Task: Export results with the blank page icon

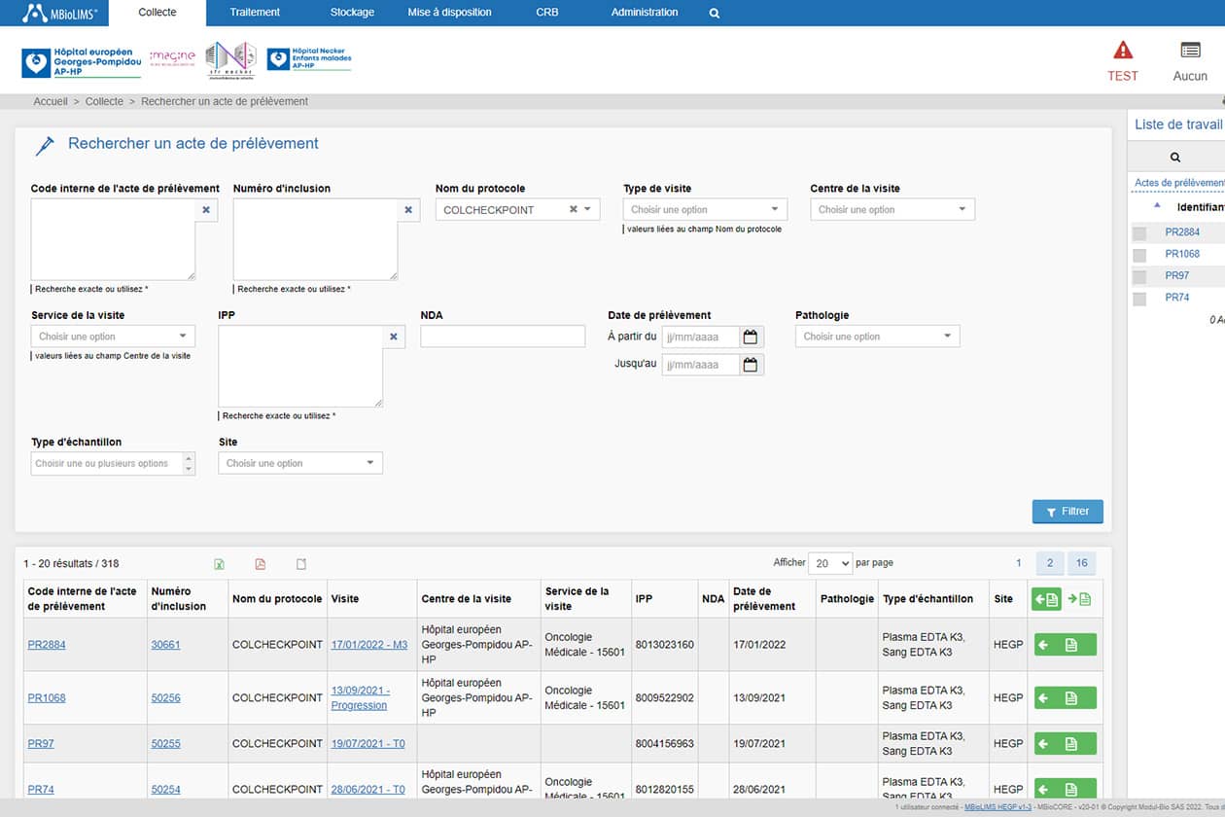Action: coord(301,564)
